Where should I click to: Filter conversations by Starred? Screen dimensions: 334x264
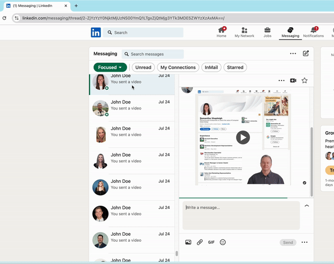235,67
